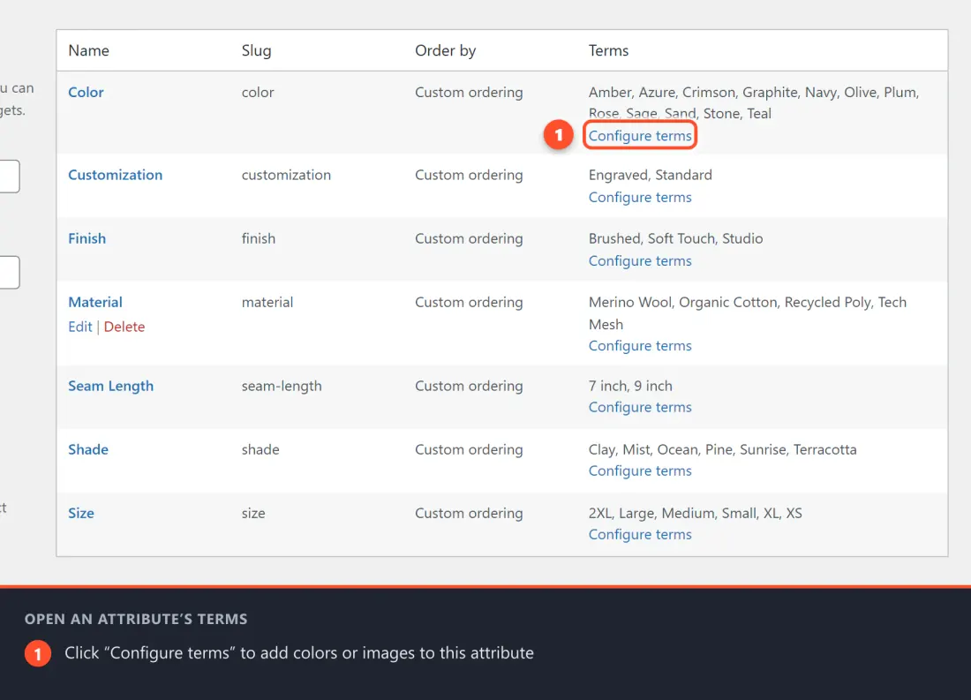The height and width of the screenshot is (700, 971).
Task: Click Configure terms for Color
Action: [640, 136]
